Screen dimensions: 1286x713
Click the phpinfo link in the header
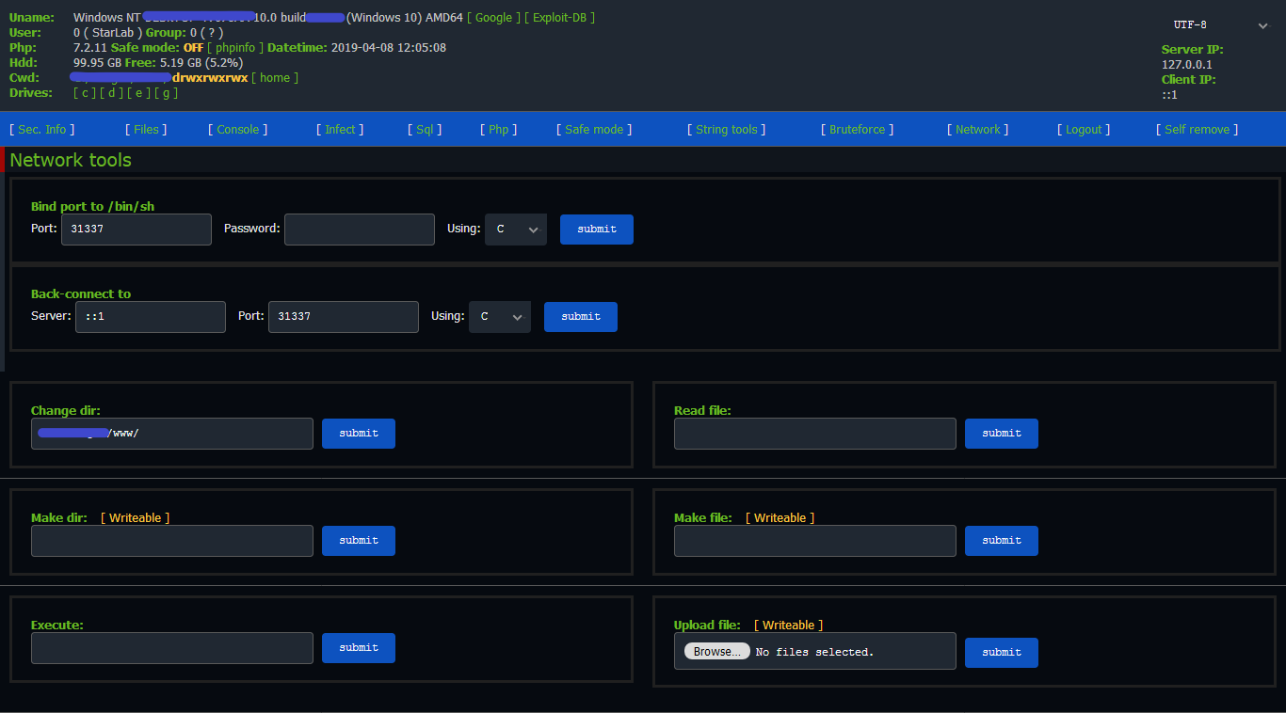click(x=235, y=48)
